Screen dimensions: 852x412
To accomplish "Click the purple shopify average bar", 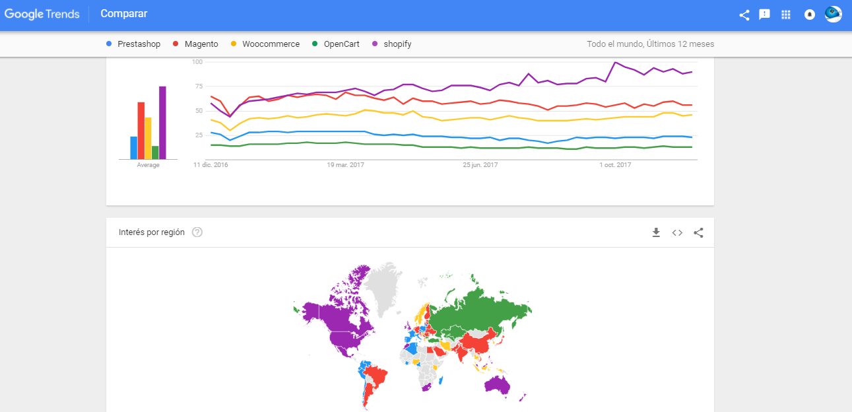I will pyautogui.click(x=162, y=123).
